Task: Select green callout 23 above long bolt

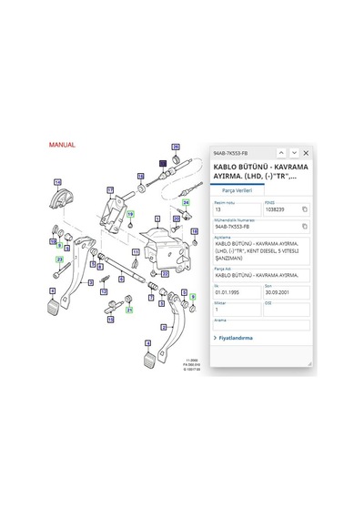Action: point(59,259)
